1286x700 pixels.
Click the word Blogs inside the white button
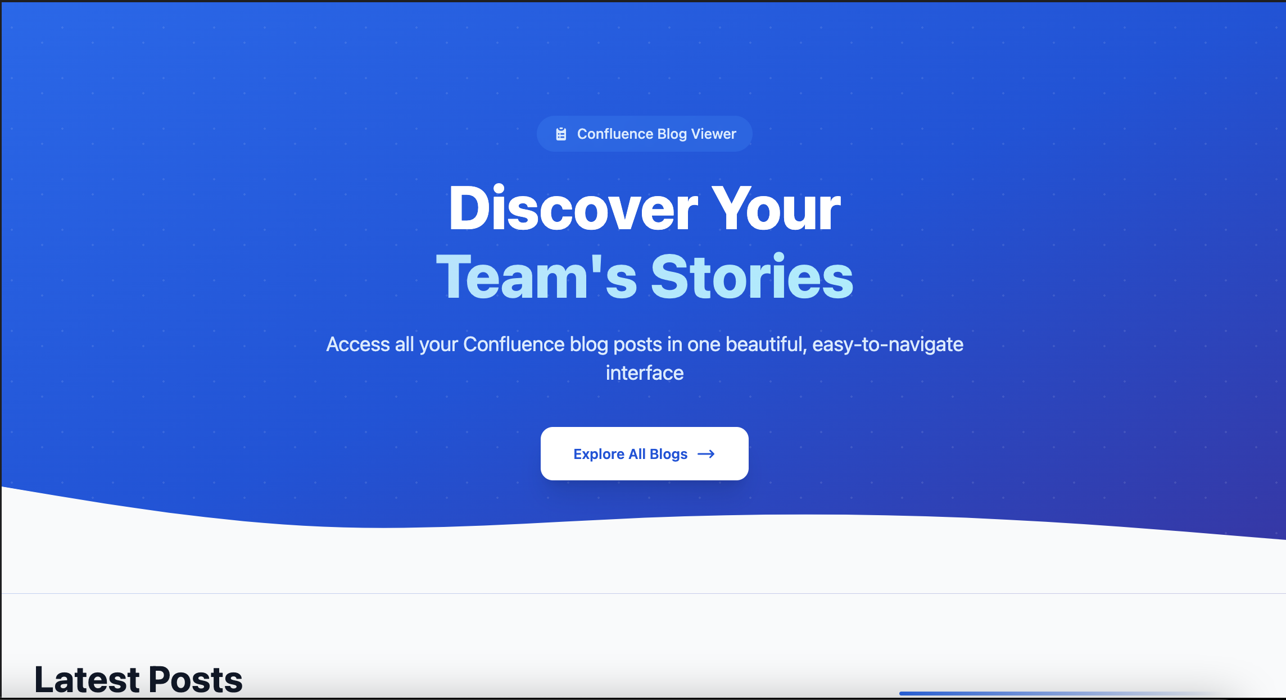click(x=668, y=454)
